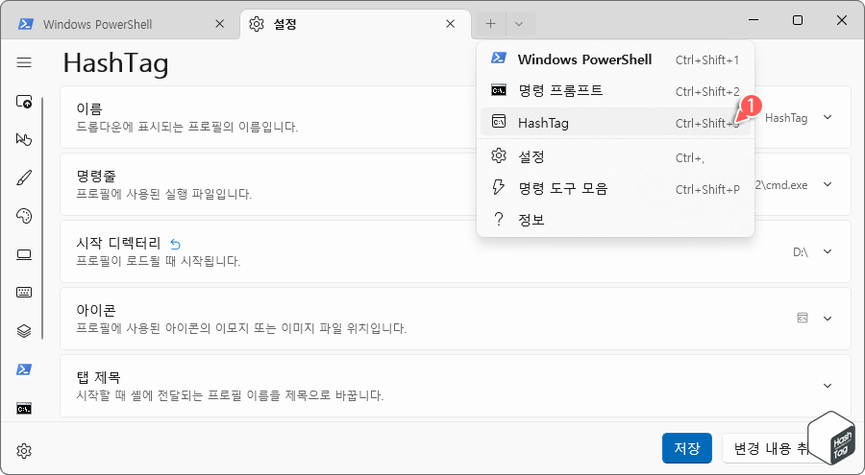Switch to the Windows PowerShell tab
The height and width of the screenshot is (475, 865).
[120, 24]
